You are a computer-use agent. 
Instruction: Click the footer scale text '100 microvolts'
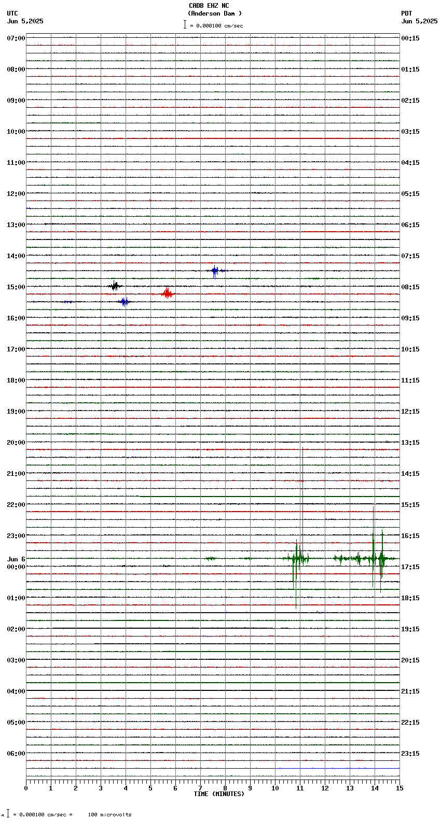(x=109, y=815)
